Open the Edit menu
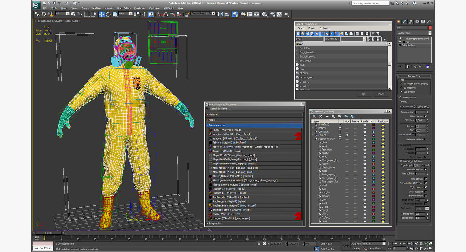The height and width of the screenshot is (252, 466). pyautogui.click(x=45, y=8)
